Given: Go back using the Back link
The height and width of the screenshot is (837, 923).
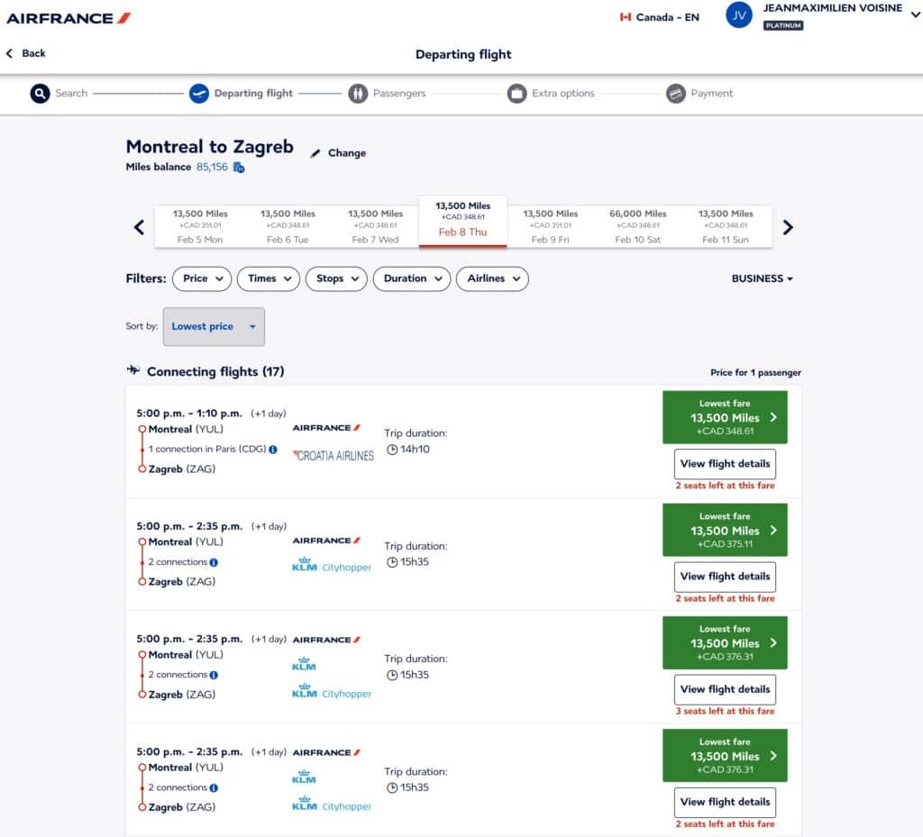Looking at the screenshot, I should point(26,53).
